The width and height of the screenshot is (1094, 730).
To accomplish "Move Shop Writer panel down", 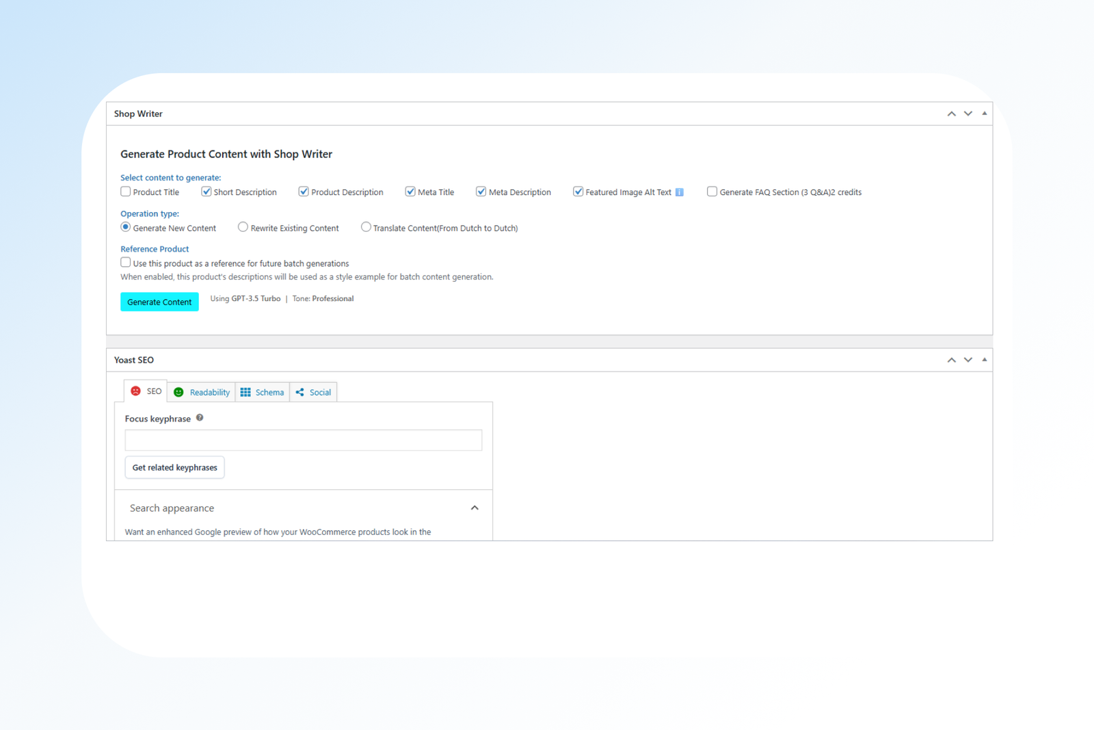I will [968, 114].
